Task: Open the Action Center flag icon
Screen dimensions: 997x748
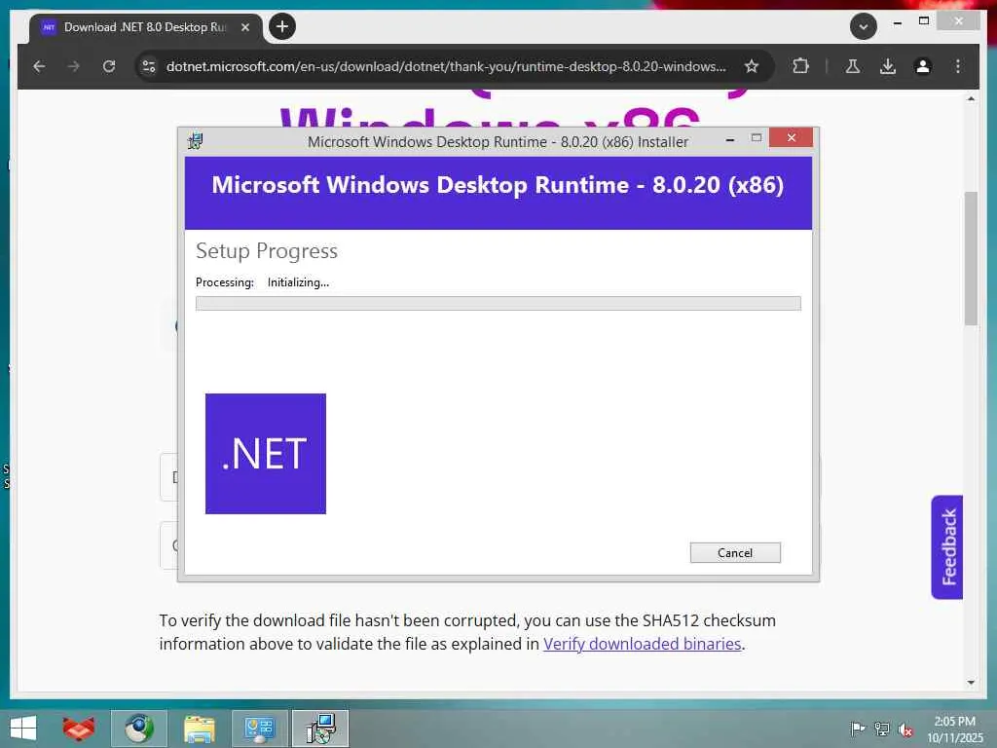Action: 857,729
